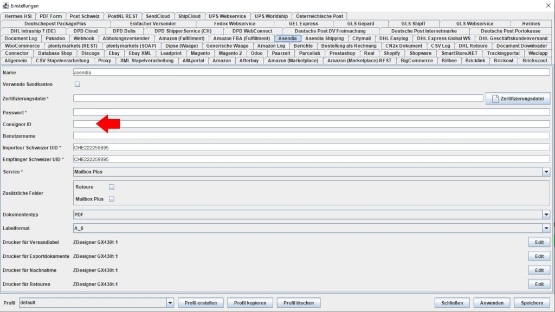Switch to the GLS Gepard tab

click(360, 23)
